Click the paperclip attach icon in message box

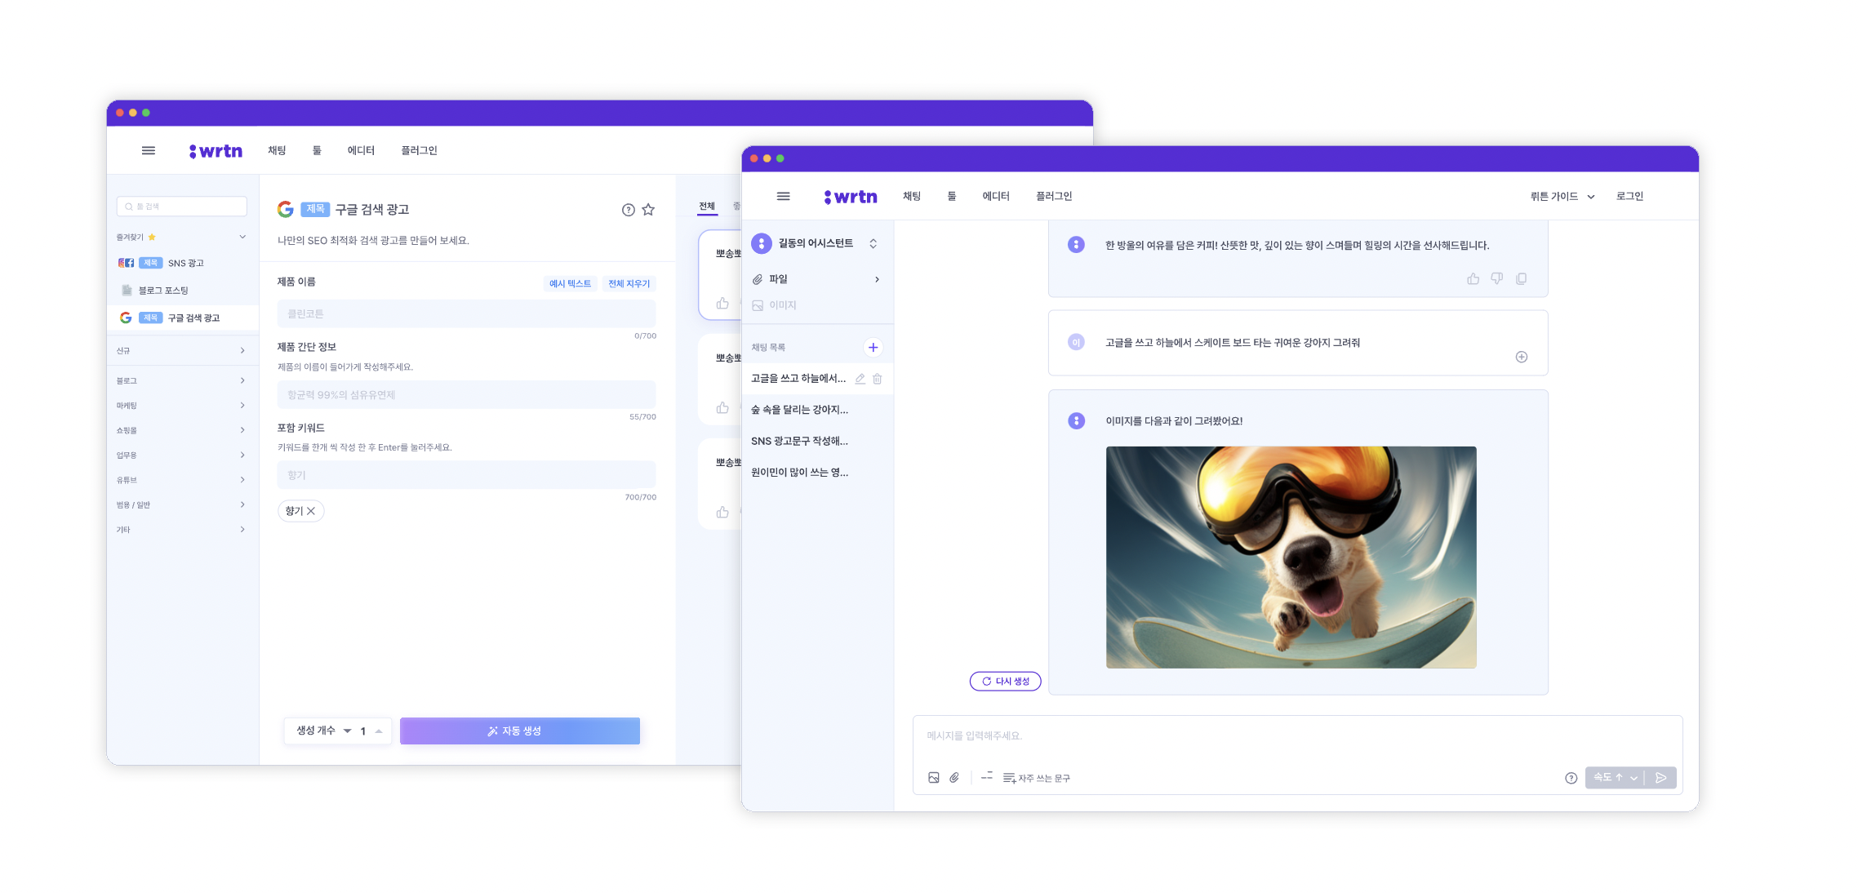(954, 778)
